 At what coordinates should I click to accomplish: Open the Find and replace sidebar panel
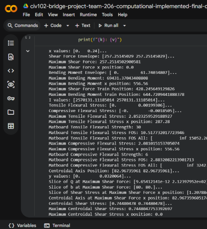coord(11,57)
